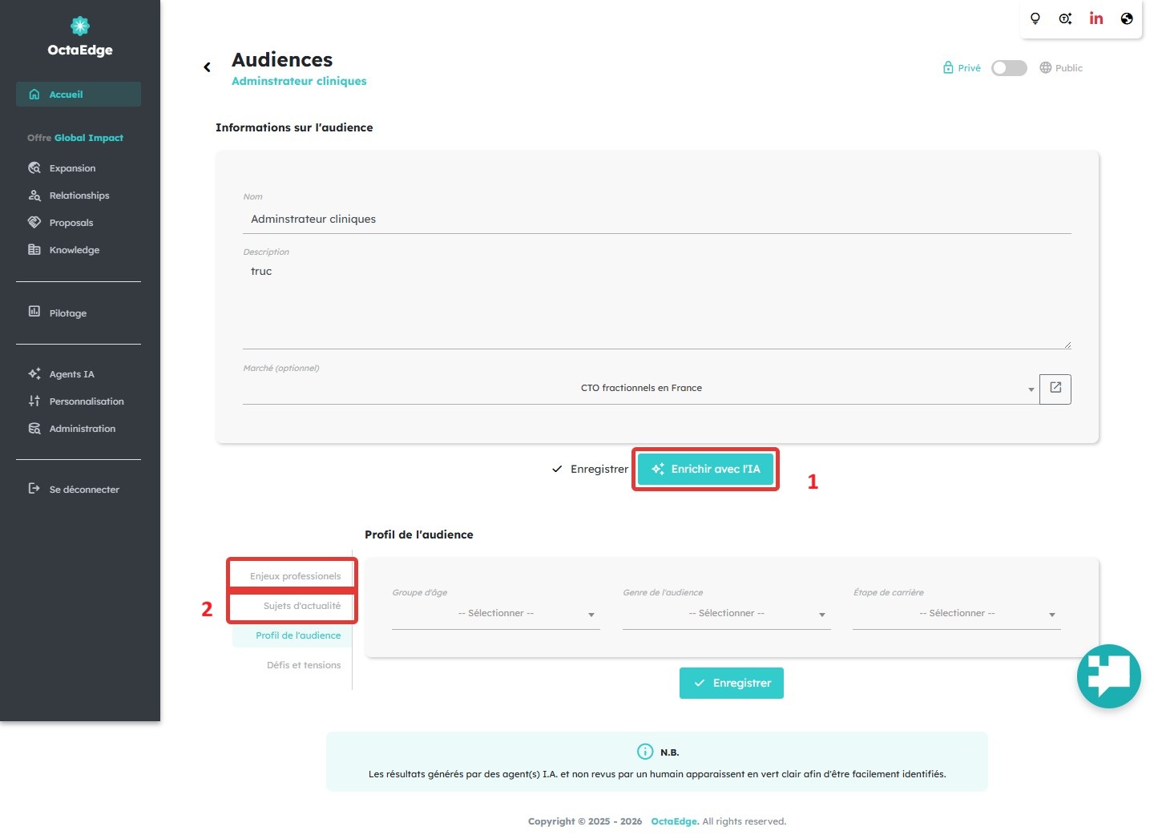The width and height of the screenshot is (1154, 839).
Task: Click the teal Enregistrer button under profile
Action: point(732,683)
